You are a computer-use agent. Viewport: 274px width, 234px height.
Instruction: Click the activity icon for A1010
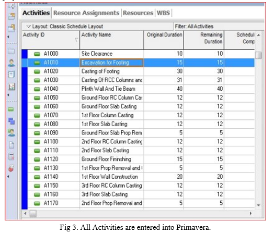pos(37,63)
